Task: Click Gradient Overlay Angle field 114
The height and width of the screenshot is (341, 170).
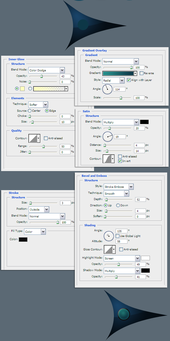Action: tap(120, 89)
